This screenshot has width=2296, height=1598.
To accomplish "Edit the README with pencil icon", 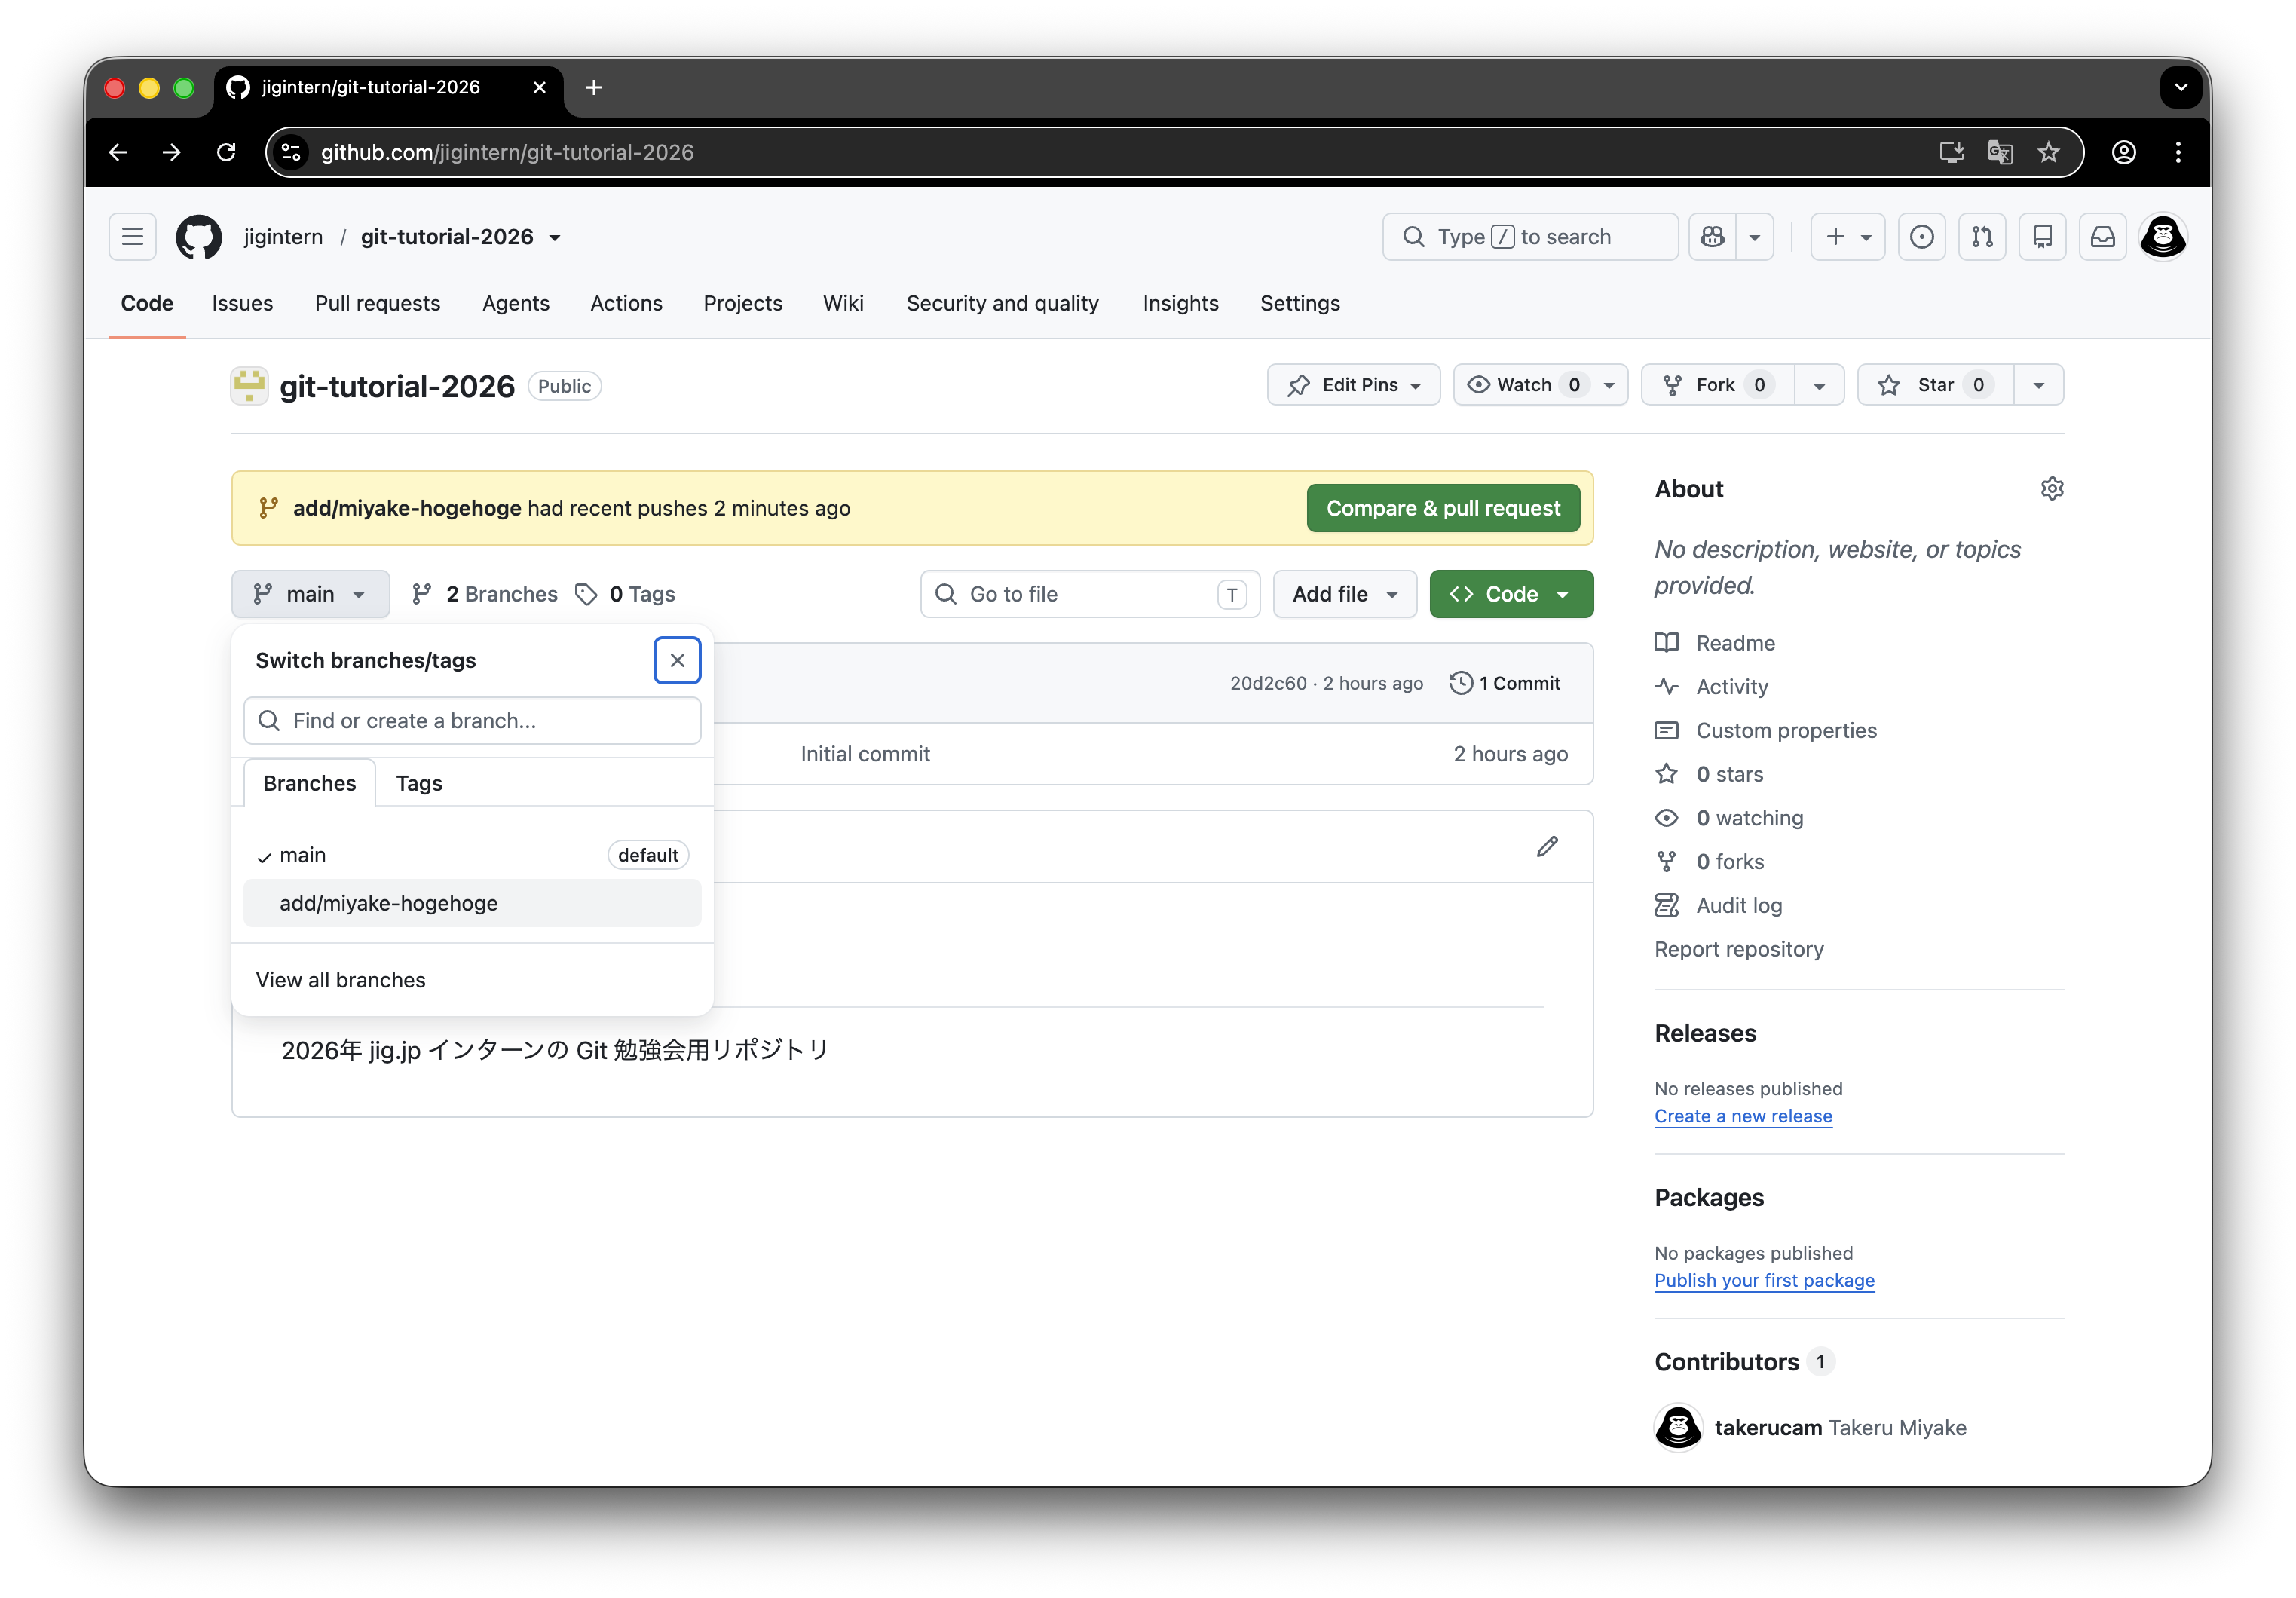I will [1547, 847].
